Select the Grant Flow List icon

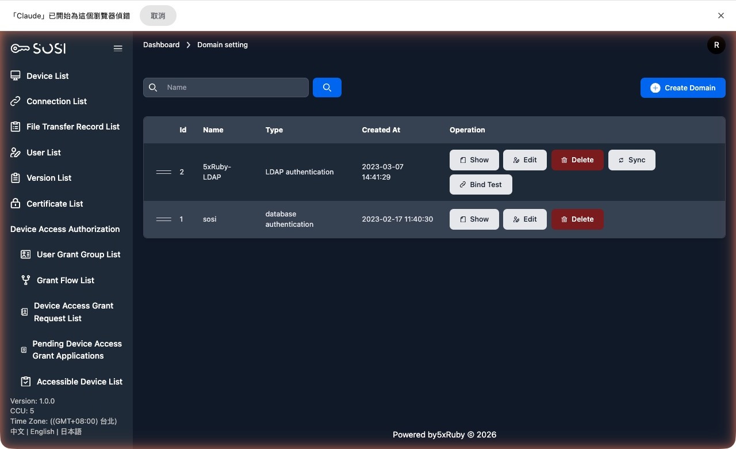point(25,280)
